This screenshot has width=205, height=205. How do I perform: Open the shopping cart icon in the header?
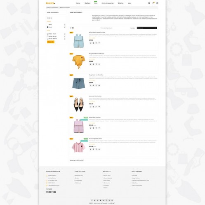pos(153,3)
